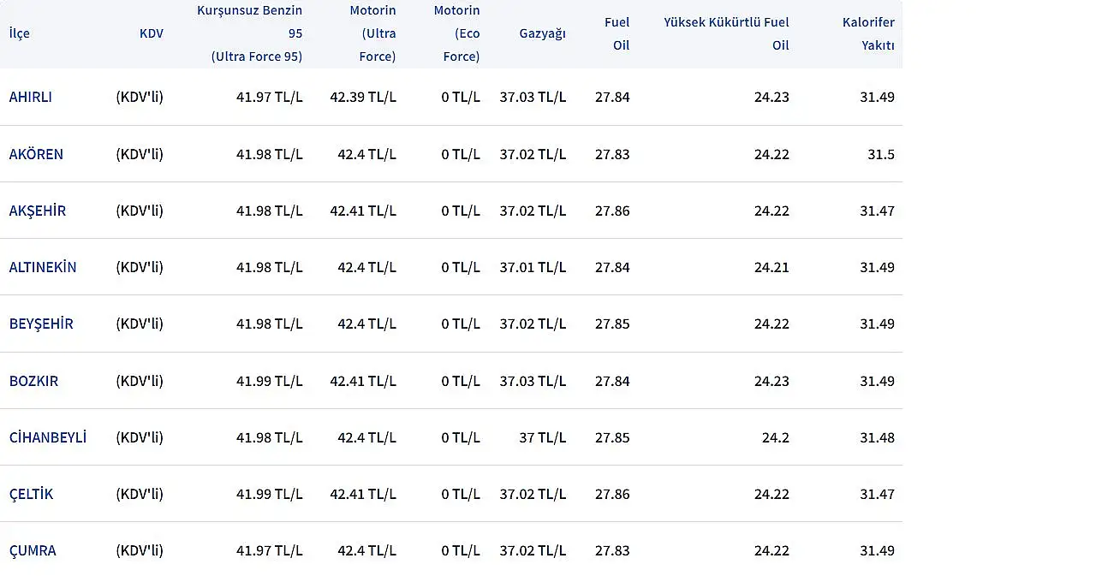Open the BEYŞEHİR district link
The width and height of the screenshot is (1096, 576).
[41, 324]
